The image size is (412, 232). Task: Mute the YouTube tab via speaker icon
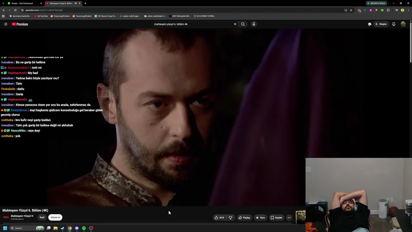pyautogui.click(x=76, y=3)
